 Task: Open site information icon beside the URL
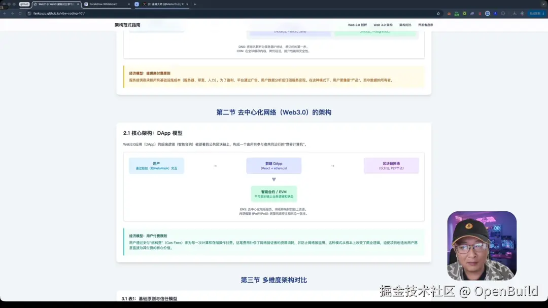29,13
